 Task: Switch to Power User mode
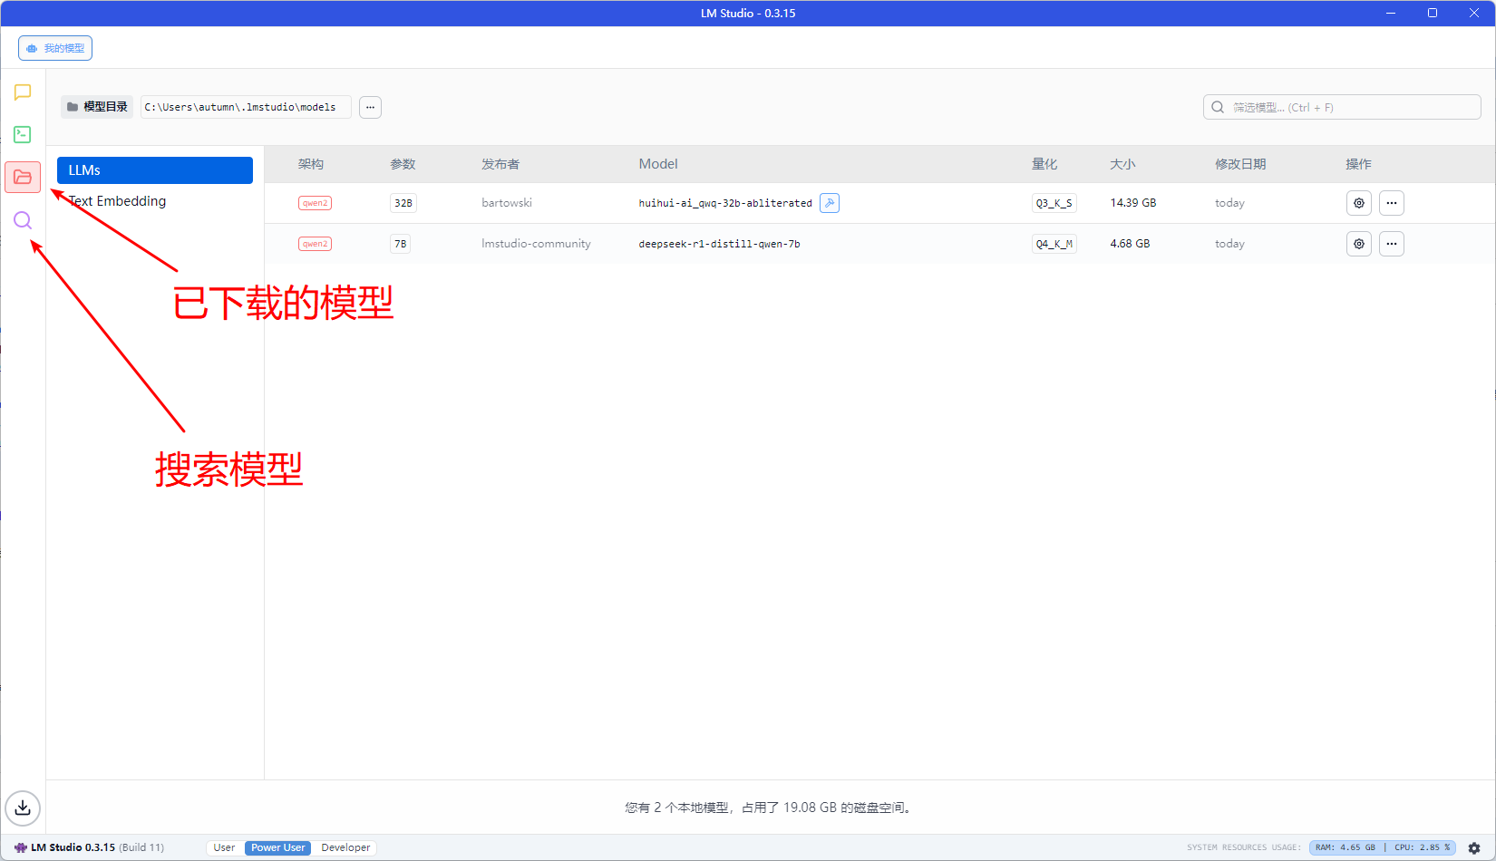(x=278, y=848)
